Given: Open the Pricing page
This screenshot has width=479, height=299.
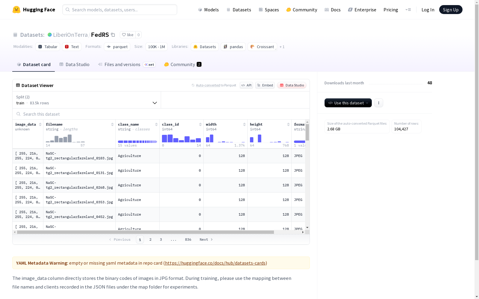Looking at the screenshot, I should point(391,10).
